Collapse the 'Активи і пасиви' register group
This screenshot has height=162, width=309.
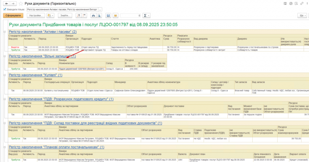[5, 32]
